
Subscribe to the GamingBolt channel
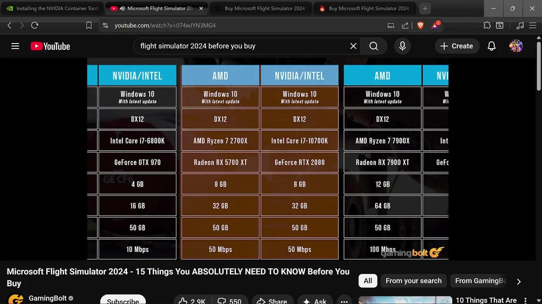coord(123,299)
